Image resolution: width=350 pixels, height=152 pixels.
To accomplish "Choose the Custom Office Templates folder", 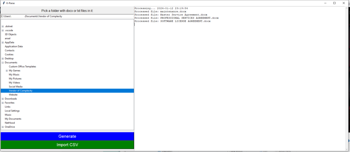I will click(22, 67).
